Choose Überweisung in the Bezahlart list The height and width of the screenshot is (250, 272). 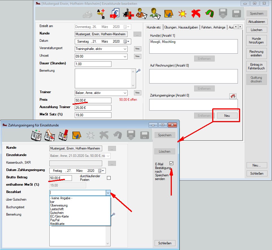click(59, 205)
